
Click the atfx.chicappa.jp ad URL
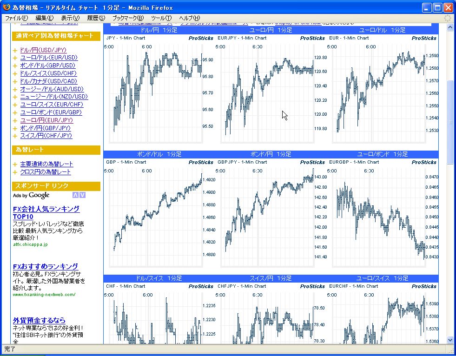30,244
